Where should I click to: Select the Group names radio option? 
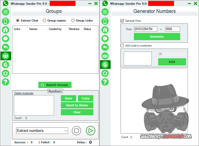(x=45, y=20)
